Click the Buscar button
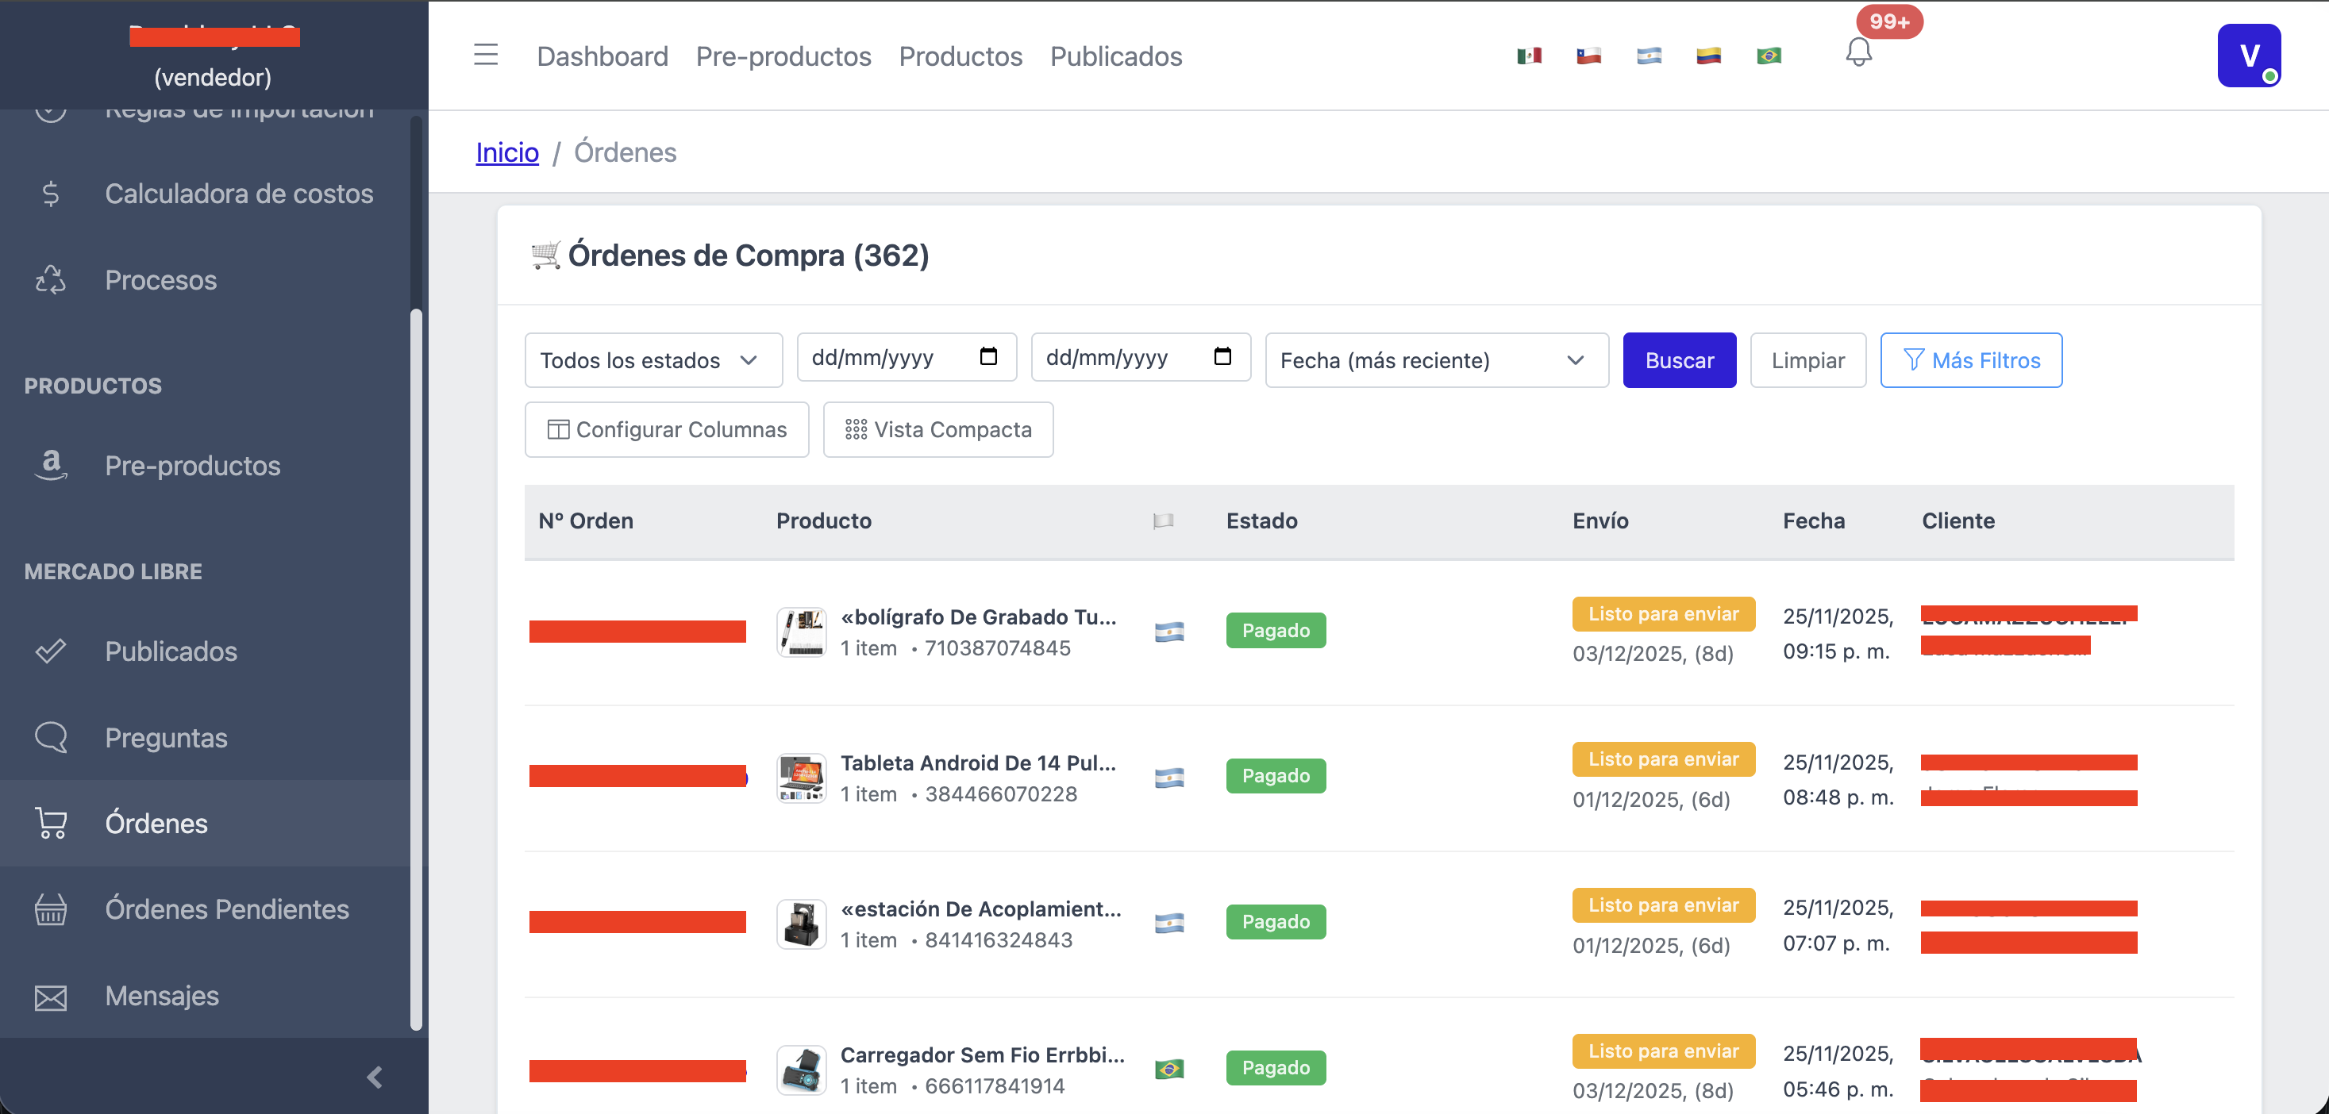 [1679, 359]
